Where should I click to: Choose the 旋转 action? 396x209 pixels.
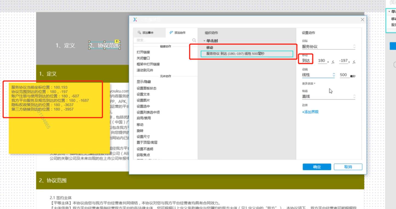[x=140, y=131]
